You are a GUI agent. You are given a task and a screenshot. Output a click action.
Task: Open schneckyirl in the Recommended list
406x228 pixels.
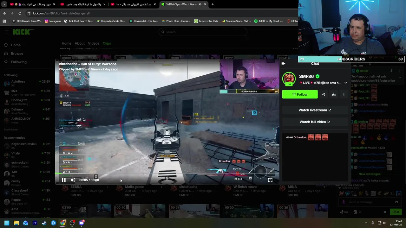27,164
